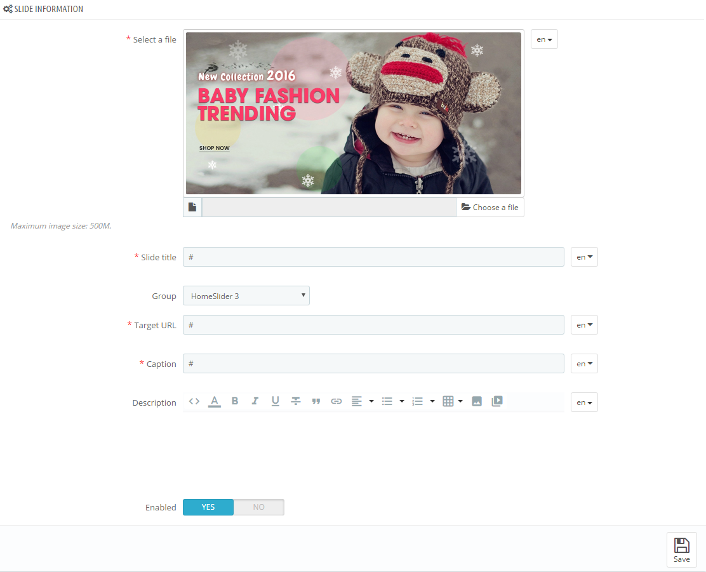Switch Enabled toggle to YES
Viewport: 706px width, 572px height.
coord(208,507)
